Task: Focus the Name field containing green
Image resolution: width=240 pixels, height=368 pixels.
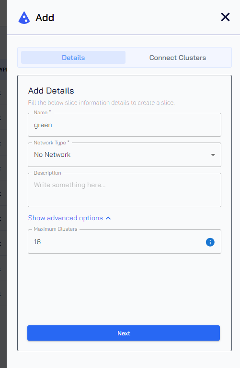Action: pos(125,125)
